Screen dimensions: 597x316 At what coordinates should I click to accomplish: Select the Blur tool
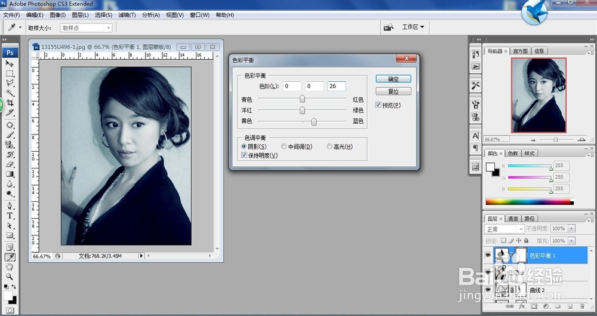(10, 184)
